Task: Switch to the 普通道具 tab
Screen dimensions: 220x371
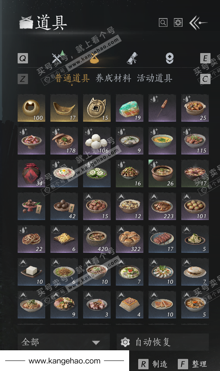Action: (72, 78)
